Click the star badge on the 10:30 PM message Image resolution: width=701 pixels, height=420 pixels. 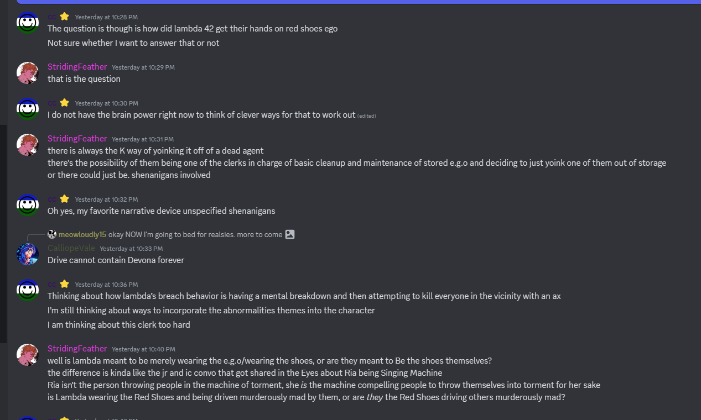click(x=64, y=103)
